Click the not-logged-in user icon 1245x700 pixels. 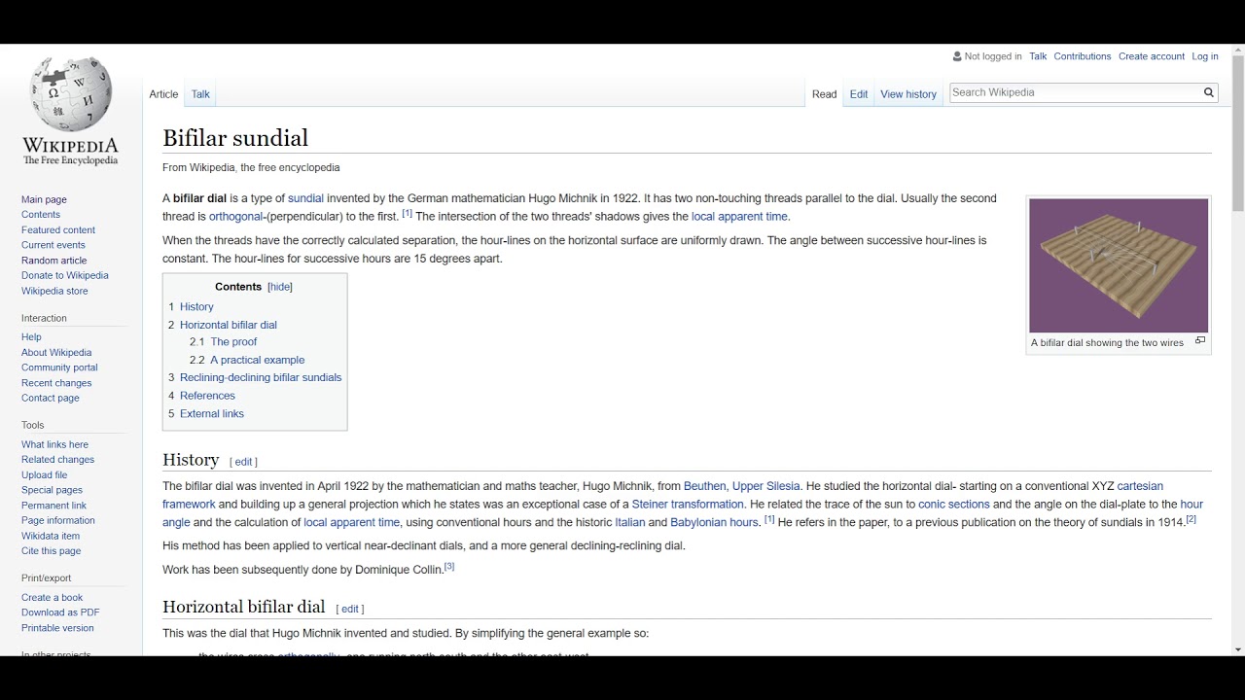tap(957, 56)
